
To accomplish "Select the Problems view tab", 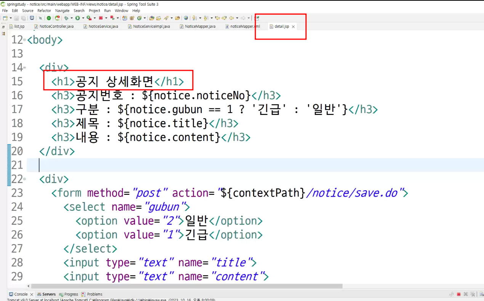I will (92, 294).
